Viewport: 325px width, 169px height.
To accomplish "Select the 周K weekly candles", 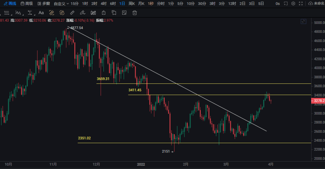I will click(x=132, y=4).
